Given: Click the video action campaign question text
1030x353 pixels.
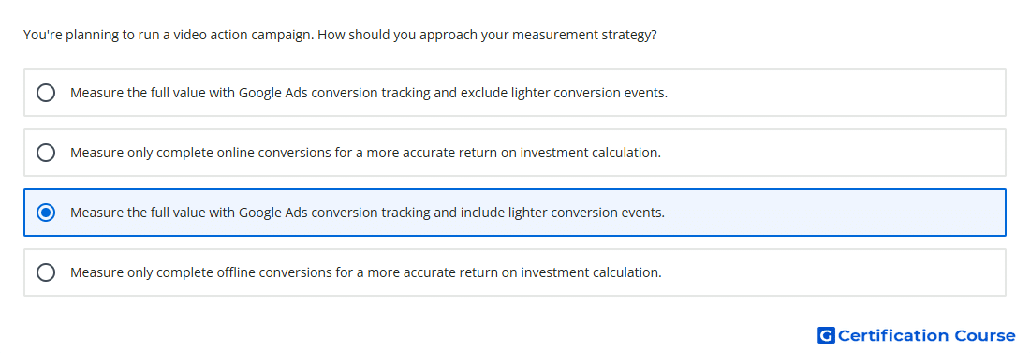Looking at the screenshot, I should click(x=340, y=35).
